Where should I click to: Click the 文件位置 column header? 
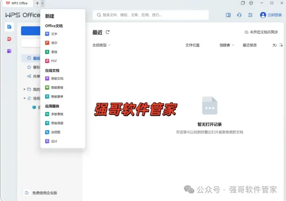pyautogui.click(x=193, y=45)
